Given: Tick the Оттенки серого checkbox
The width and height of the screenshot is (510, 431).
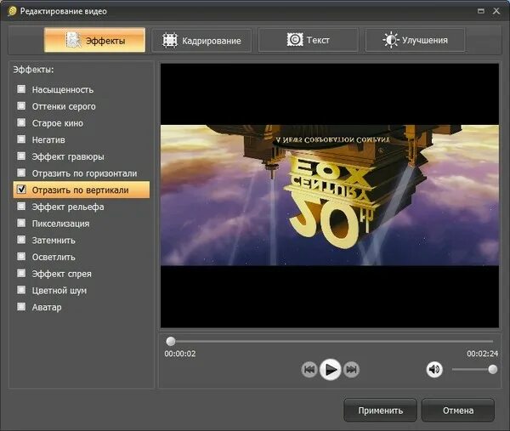Looking at the screenshot, I should click(21, 105).
